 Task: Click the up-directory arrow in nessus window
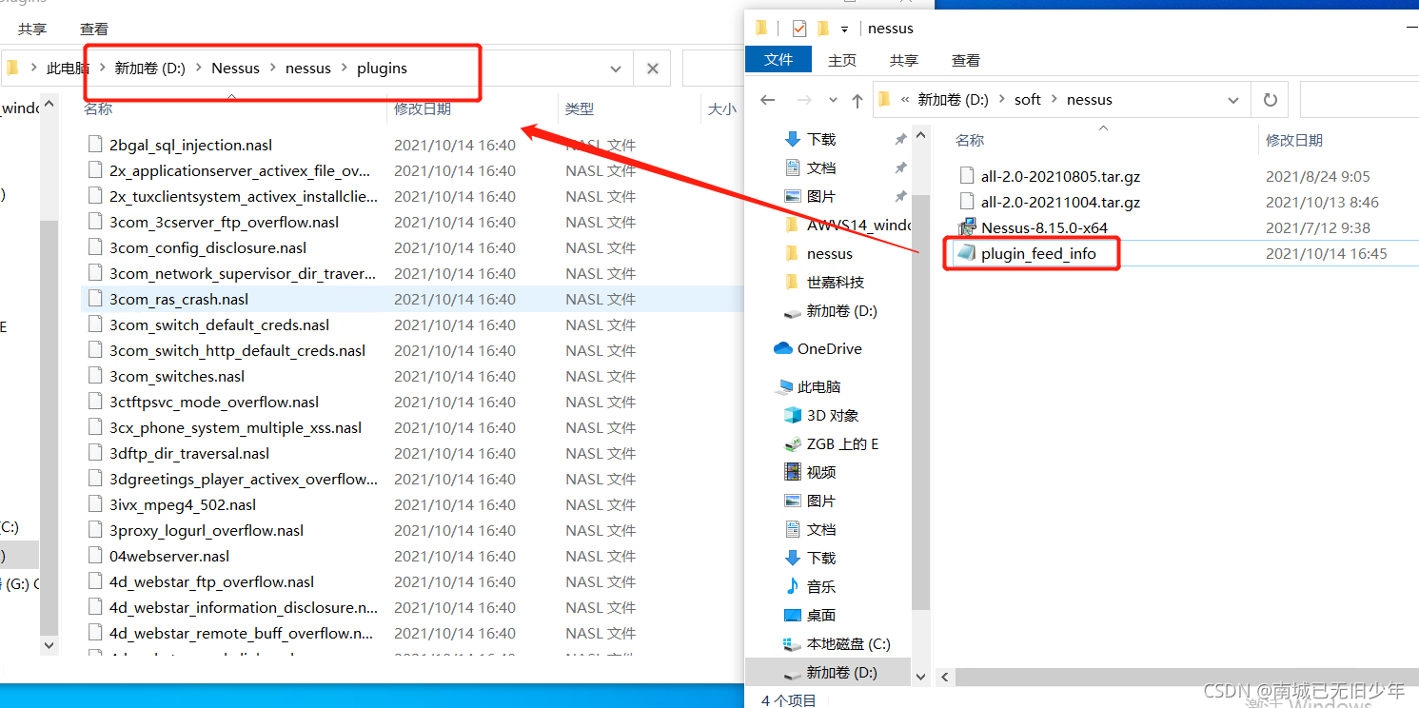point(857,100)
